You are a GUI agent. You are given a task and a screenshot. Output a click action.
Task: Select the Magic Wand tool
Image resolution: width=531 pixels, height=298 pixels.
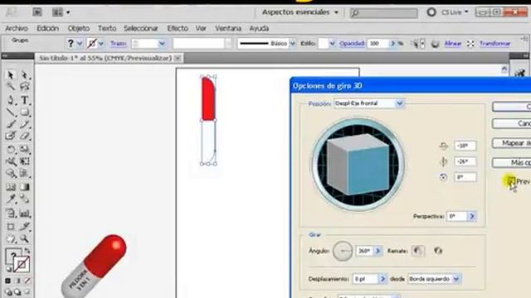(11, 86)
